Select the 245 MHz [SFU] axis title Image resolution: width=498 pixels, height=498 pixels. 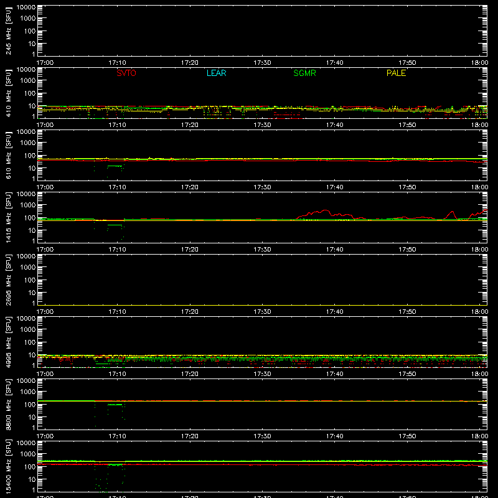[x=8, y=31]
